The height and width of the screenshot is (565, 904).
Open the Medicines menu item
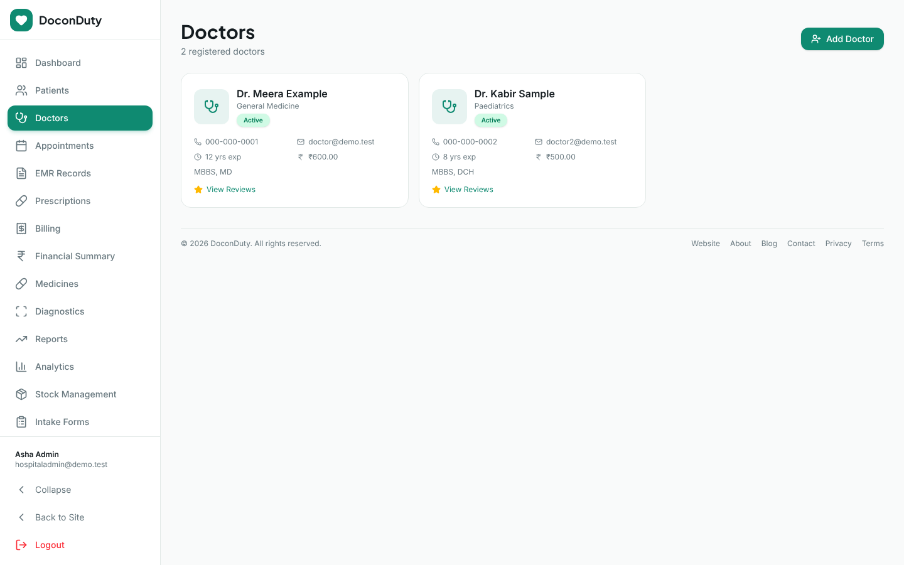click(x=80, y=284)
